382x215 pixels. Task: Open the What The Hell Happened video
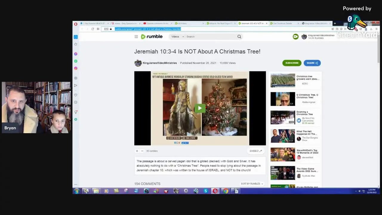283,136
